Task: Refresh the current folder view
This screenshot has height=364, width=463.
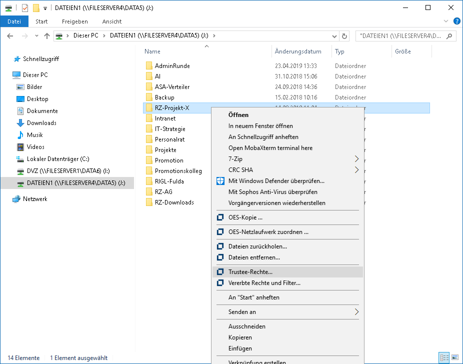Action: pyautogui.click(x=344, y=36)
